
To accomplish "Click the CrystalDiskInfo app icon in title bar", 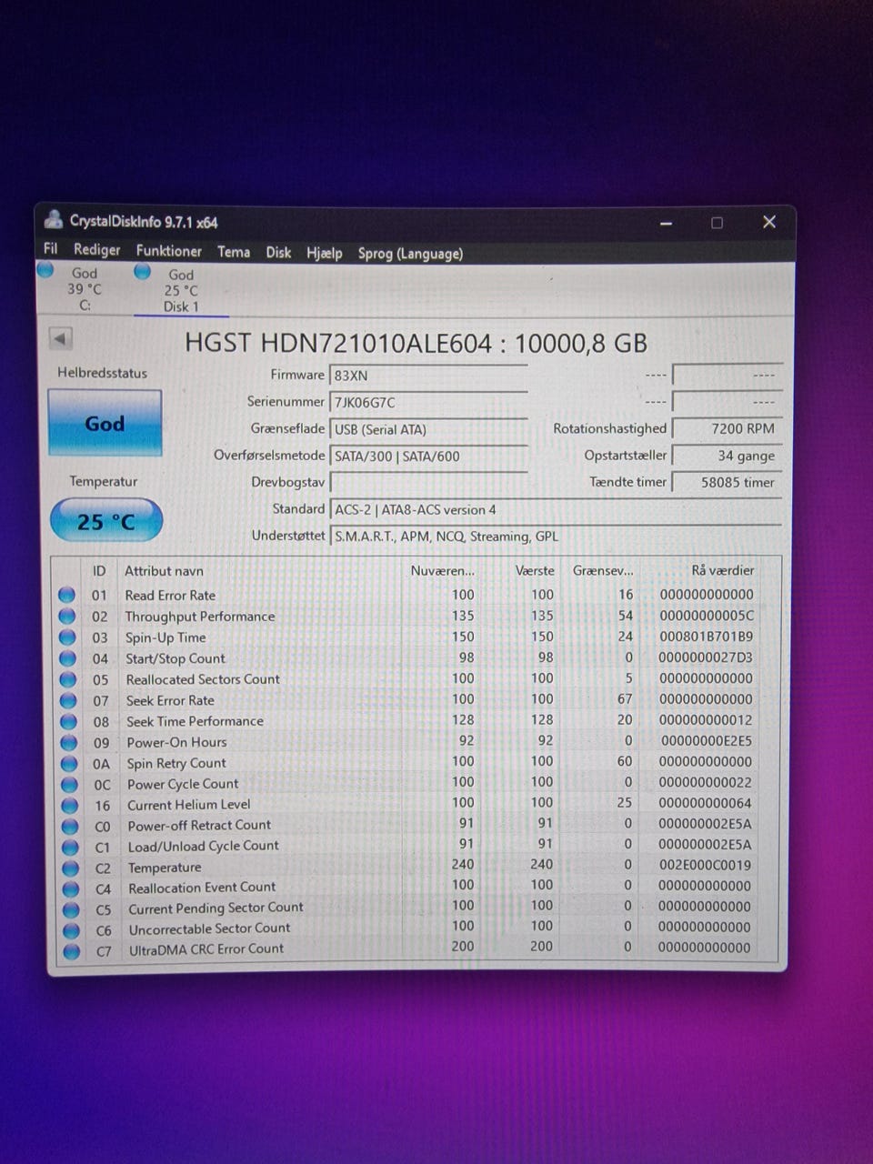I will (54, 221).
